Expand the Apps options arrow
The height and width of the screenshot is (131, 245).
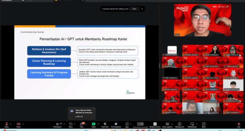click(x=131, y=124)
